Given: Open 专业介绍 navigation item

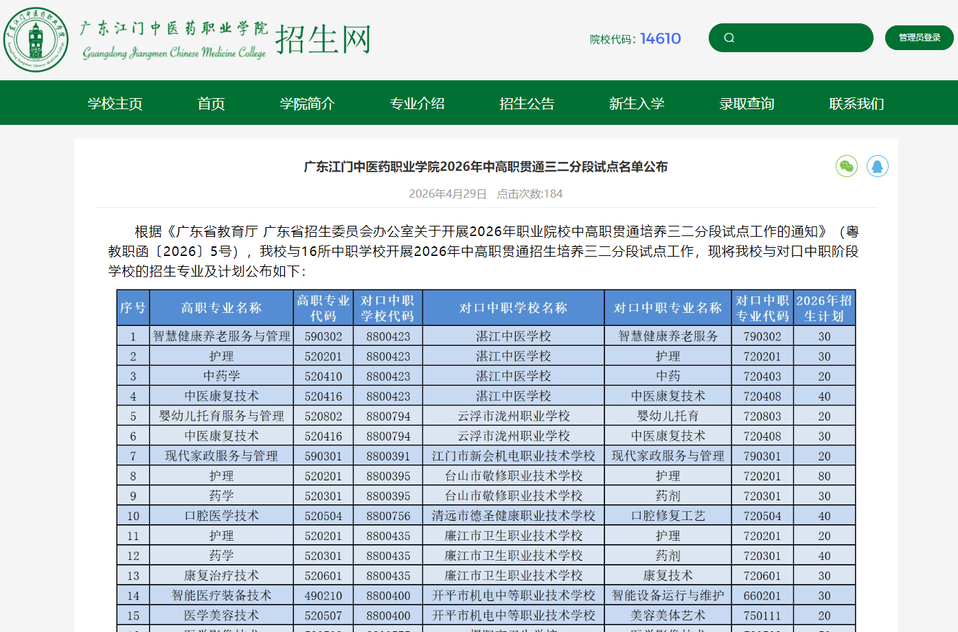Looking at the screenshot, I should [418, 104].
